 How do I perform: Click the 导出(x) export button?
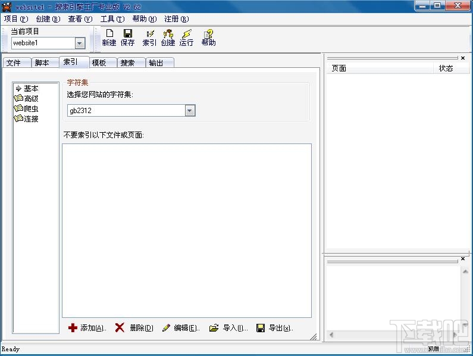click(274, 328)
